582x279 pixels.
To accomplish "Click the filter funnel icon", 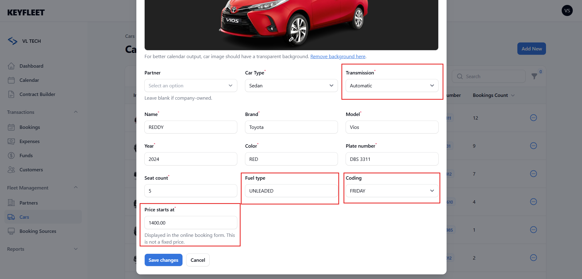I will 534,76.
